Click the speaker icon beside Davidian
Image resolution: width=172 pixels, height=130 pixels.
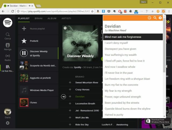[63, 96]
